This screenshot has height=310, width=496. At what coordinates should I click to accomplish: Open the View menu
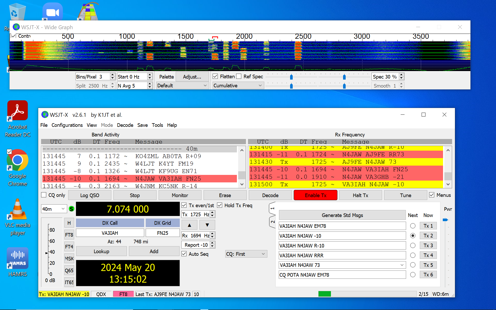point(92,125)
